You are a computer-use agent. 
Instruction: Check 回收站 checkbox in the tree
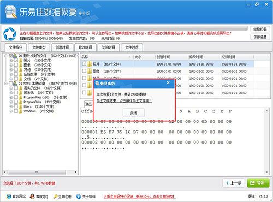point(16,93)
